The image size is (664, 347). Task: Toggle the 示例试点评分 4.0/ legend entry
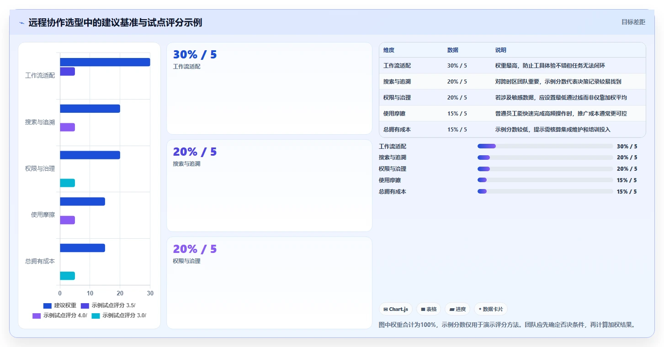(60, 315)
